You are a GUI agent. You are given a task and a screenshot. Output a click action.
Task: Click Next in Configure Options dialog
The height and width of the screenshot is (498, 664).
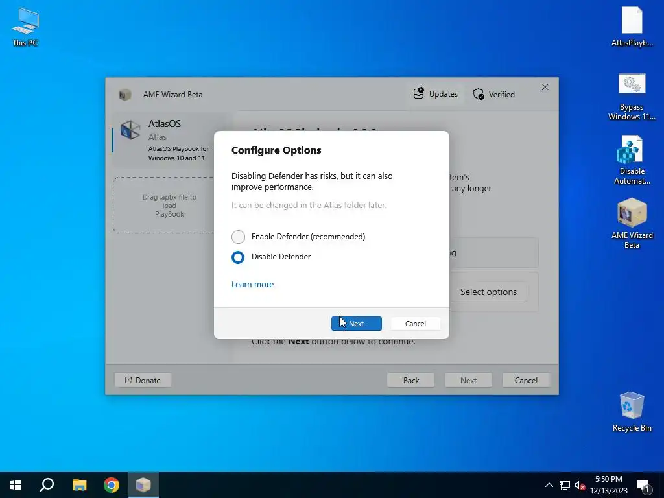tap(356, 324)
